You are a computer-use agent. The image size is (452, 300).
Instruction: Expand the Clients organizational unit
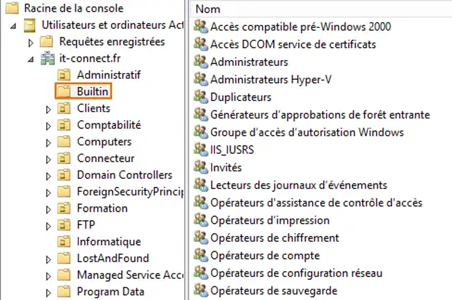click(x=49, y=109)
